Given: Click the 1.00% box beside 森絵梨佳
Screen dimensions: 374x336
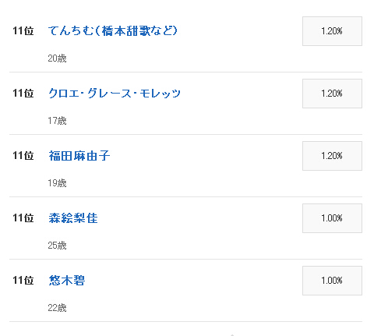Looking at the screenshot, I should pyautogui.click(x=332, y=218).
